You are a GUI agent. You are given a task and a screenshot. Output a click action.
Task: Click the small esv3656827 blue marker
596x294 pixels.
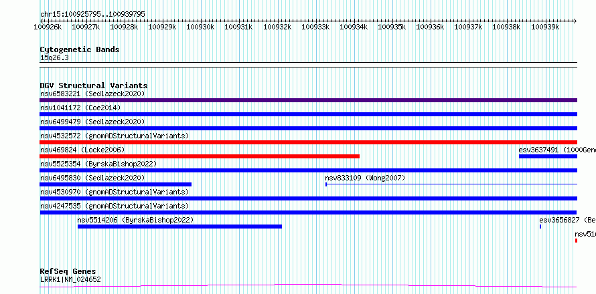[540, 227]
